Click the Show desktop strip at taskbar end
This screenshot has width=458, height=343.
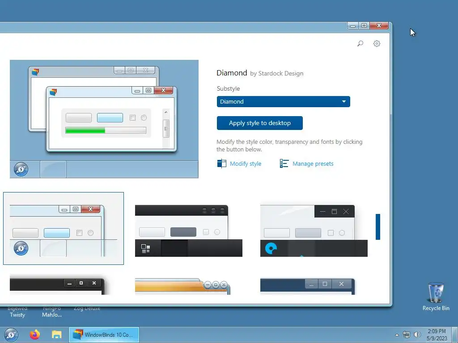[x=455, y=335]
